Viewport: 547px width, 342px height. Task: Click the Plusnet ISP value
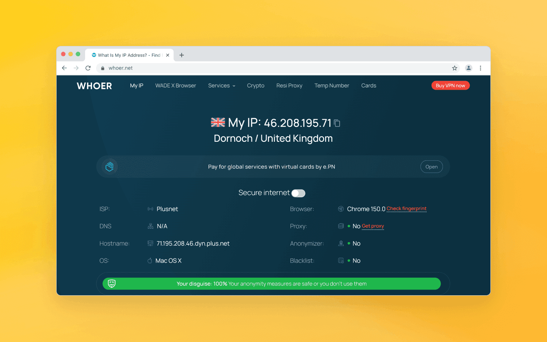tap(167, 209)
